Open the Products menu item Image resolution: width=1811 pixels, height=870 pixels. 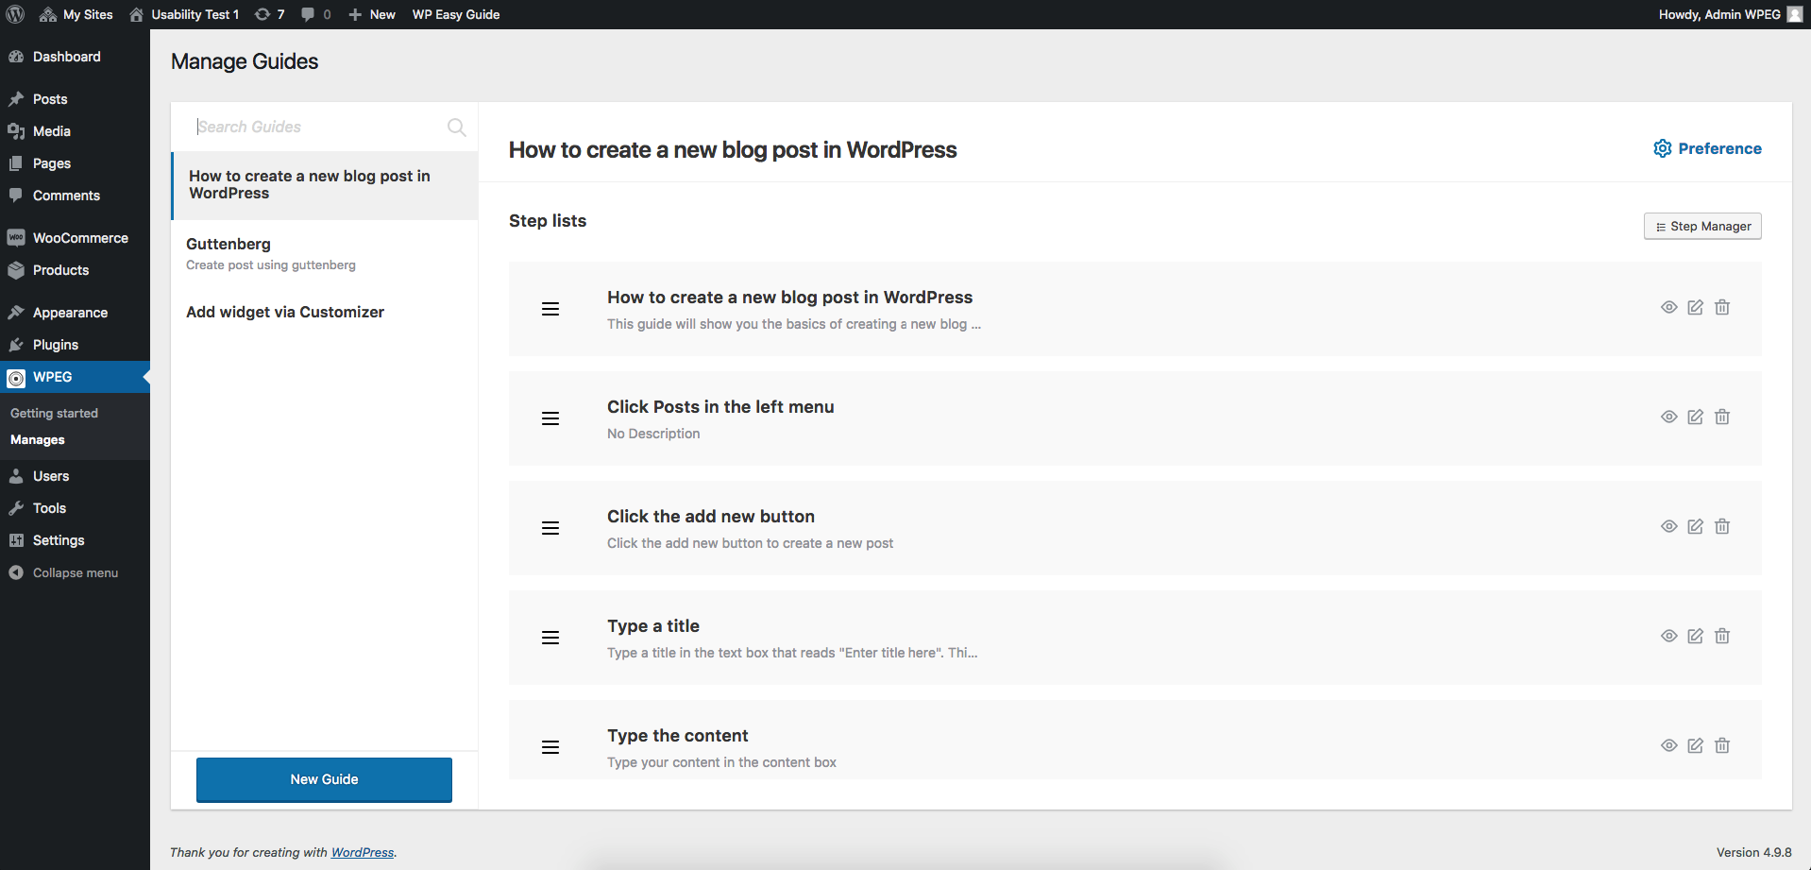[x=75, y=270]
